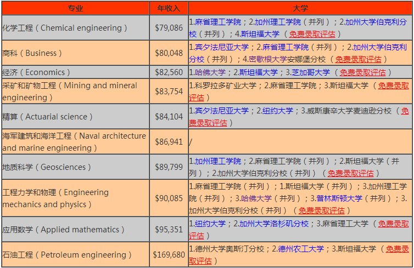Open the 麻省理工学院 link in the Chemical engineering row
The width and height of the screenshot is (414, 268).
pyautogui.click(x=218, y=22)
